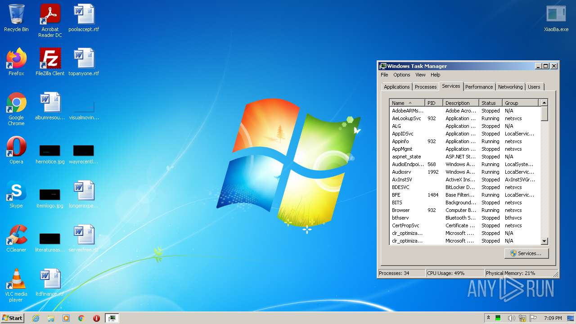
Task: Open Windows Media Player taskbar icon
Action: (x=66, y=318)
